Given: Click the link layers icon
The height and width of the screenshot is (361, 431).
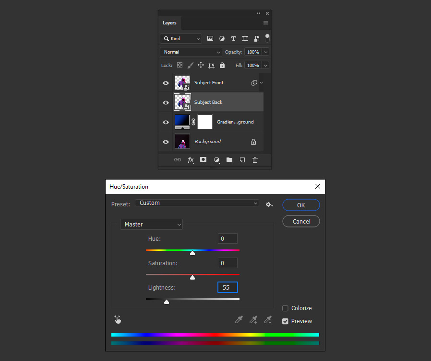Looking at the screenshot, I should coord(178,160).
